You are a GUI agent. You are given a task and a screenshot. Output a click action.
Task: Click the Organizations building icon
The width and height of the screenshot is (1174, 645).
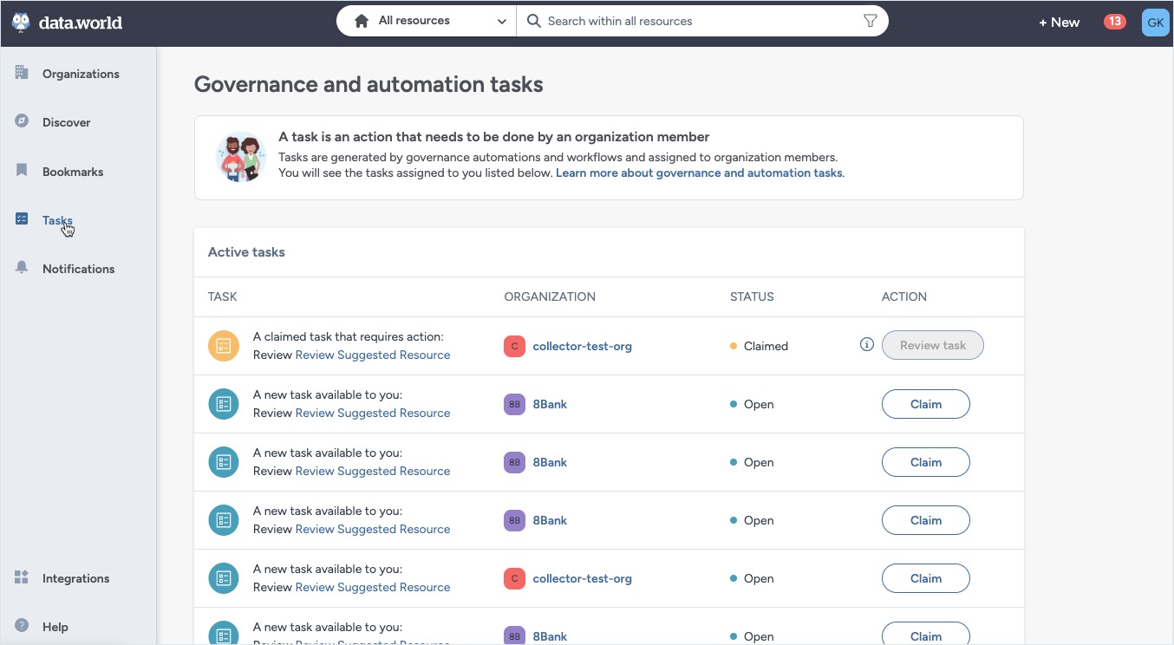tap(22, 73)
